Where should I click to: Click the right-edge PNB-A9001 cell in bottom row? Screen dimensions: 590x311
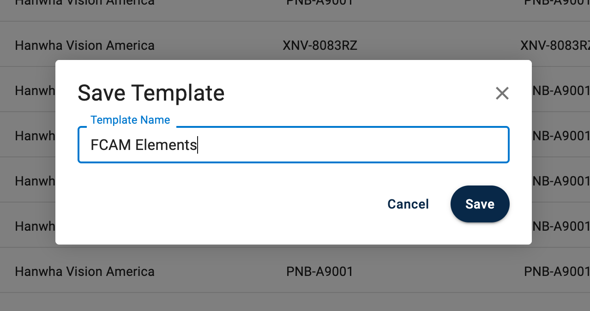click(x=557, y=271)
